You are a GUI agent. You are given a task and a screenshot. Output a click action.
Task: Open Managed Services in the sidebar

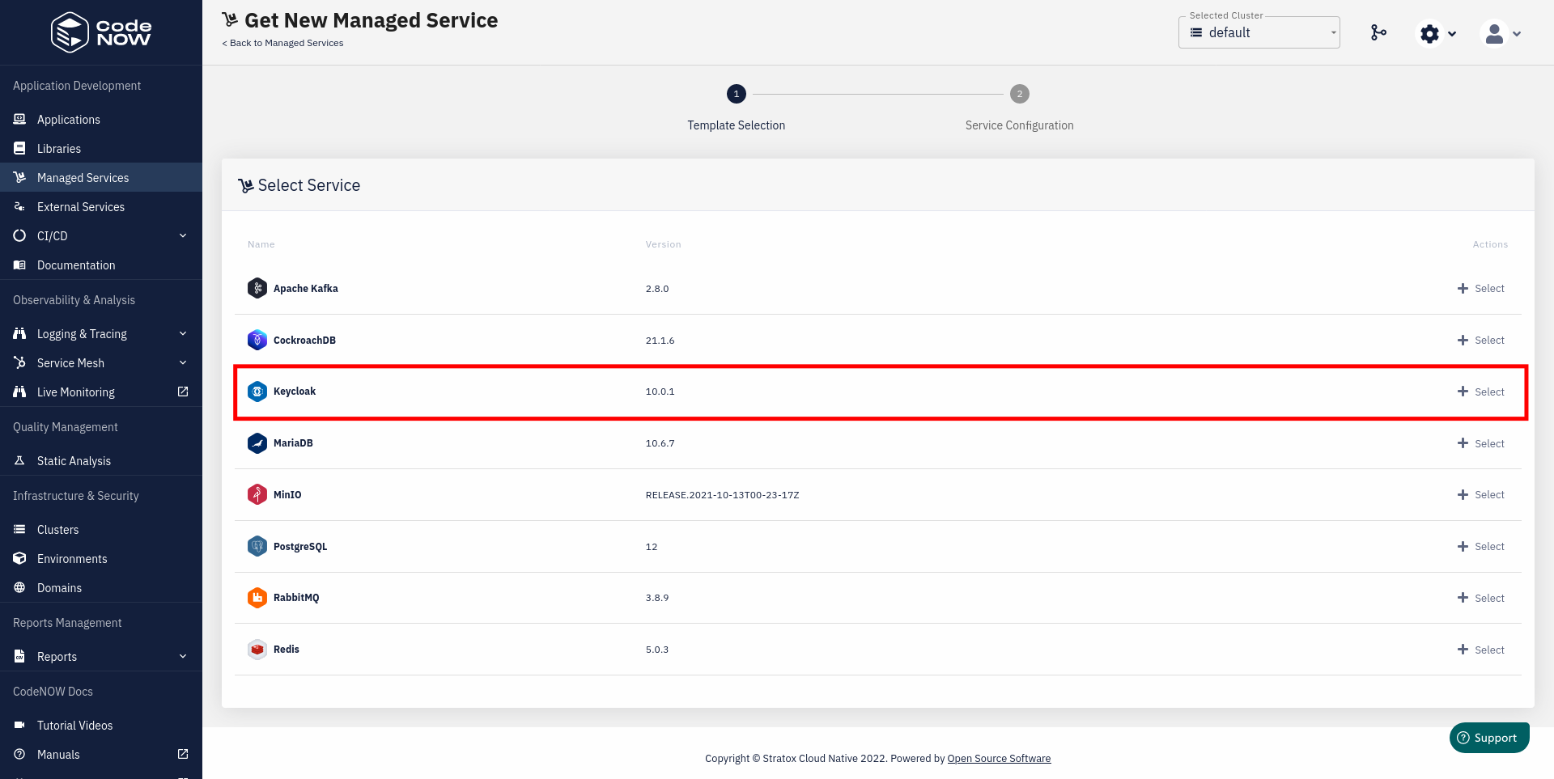[x=101, y=178]
